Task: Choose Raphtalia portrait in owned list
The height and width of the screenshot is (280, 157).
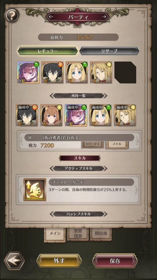Action: (51, 115)
